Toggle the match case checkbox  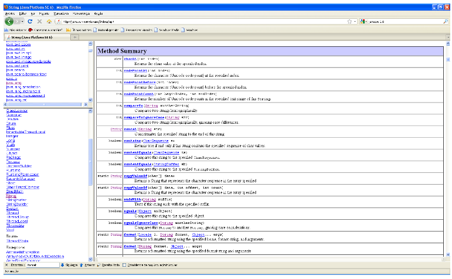(x=124, y=265)
